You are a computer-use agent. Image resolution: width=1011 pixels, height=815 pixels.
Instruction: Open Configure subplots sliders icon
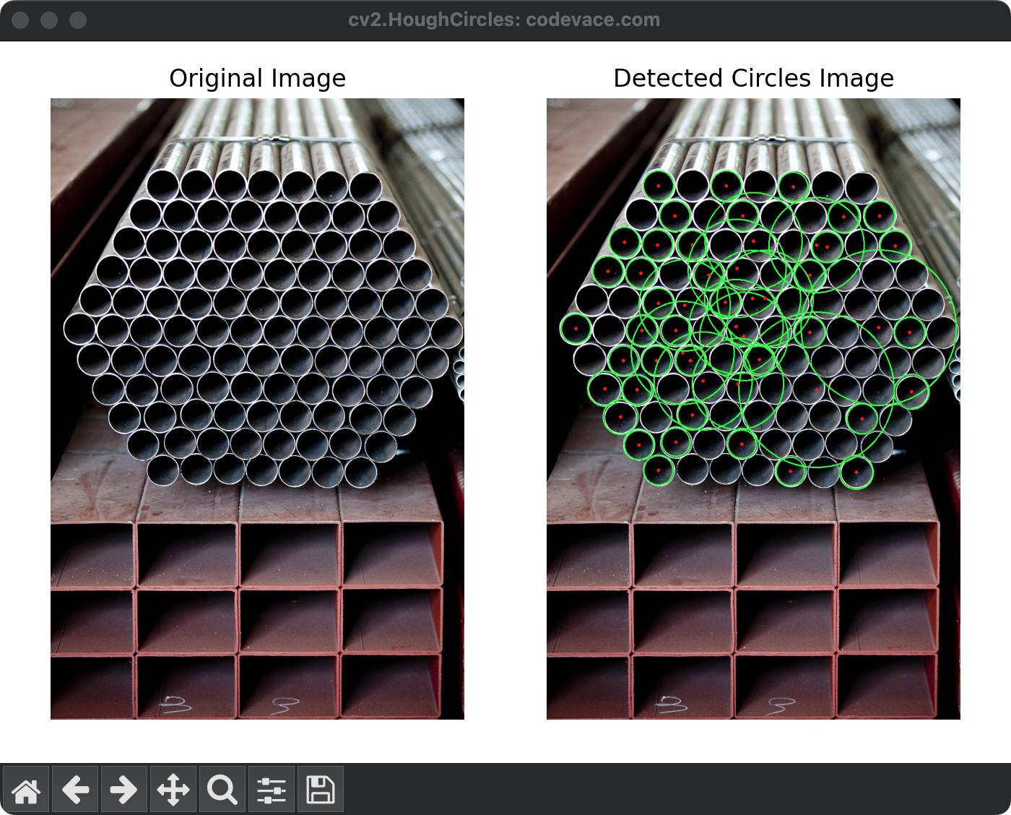(272, 790)
